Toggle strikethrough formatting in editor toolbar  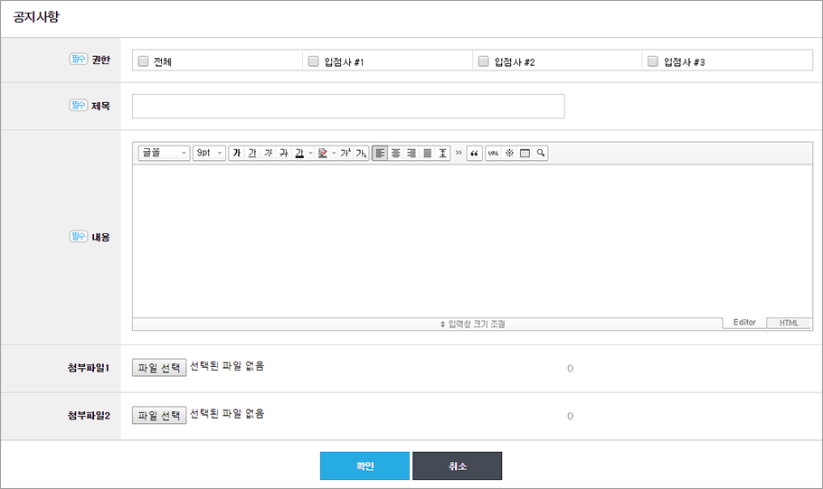[284, 153]
